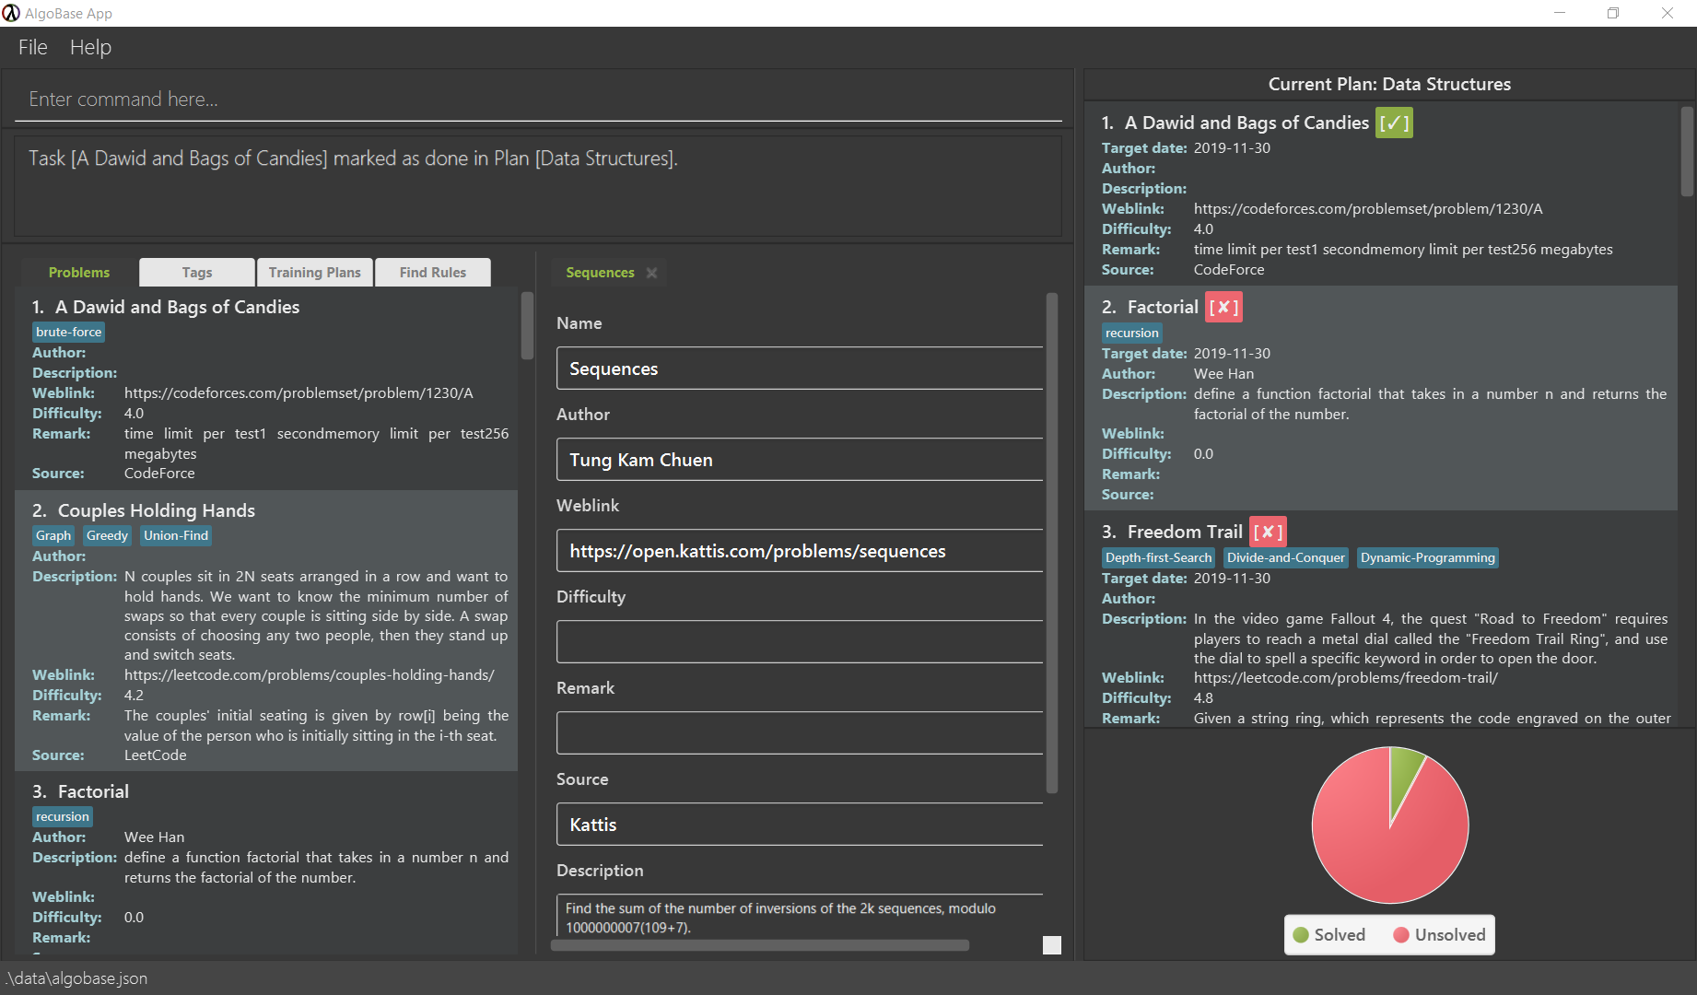
Task: Click Difficulty value 4.2 for Couples Holding Hands
Action: 134,696
